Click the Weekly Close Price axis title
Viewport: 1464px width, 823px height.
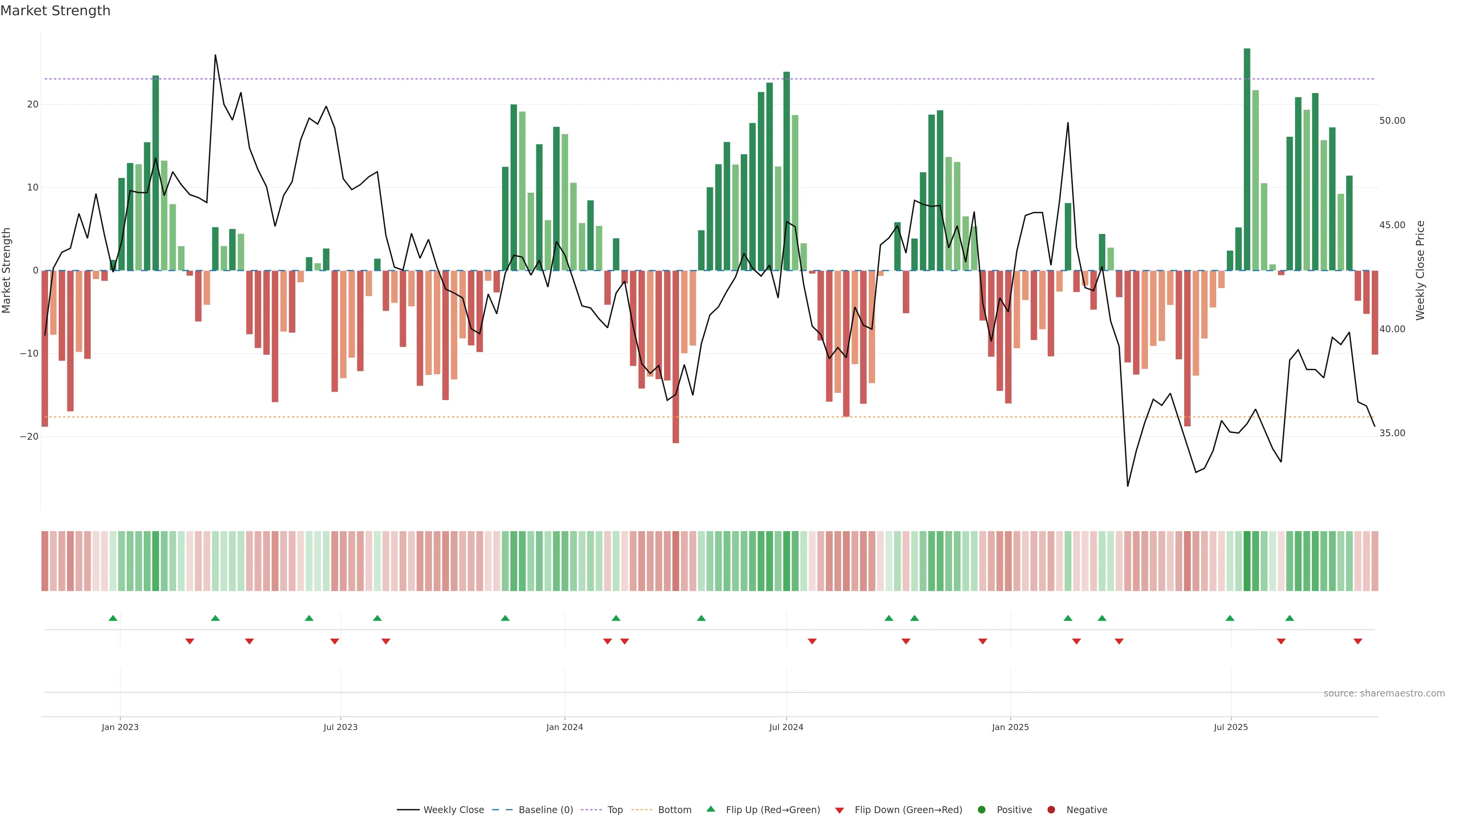pos(1420,271)
